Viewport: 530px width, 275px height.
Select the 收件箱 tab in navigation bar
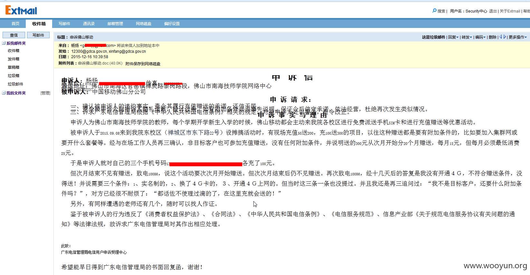[39, 23]
